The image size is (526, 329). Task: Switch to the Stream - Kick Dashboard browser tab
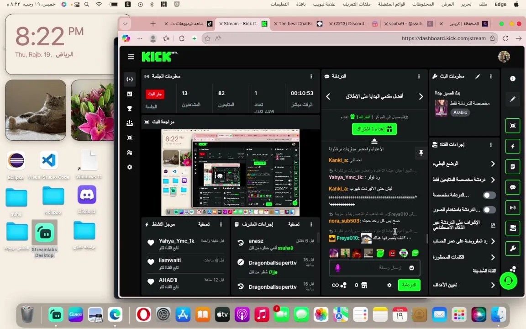point(243,24)
